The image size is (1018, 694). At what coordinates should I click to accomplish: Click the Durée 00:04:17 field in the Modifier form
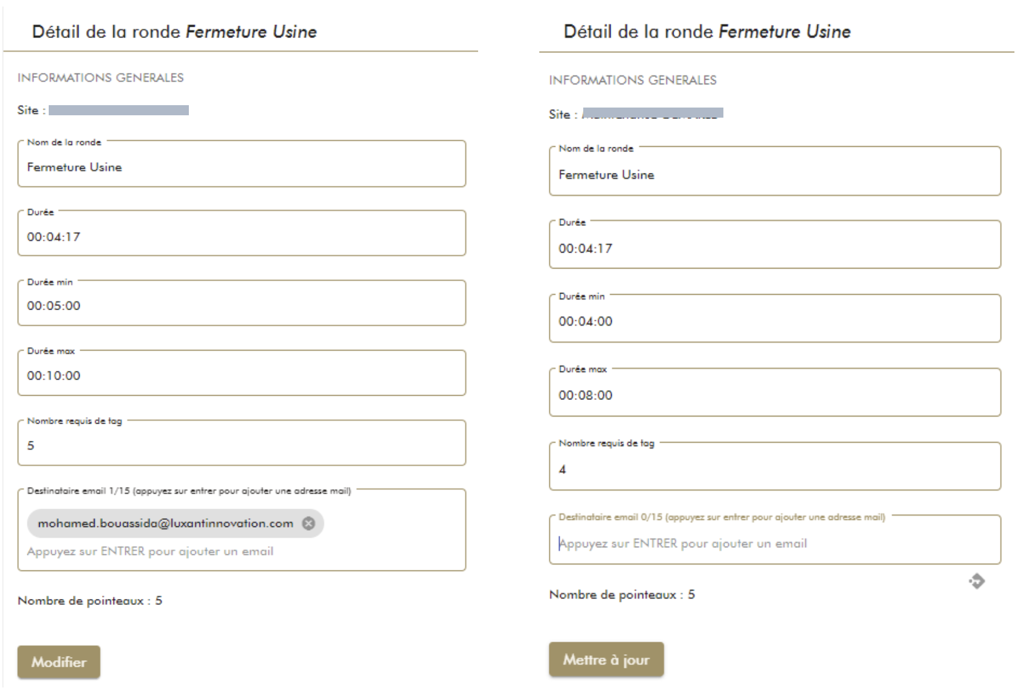pos(241,236)
